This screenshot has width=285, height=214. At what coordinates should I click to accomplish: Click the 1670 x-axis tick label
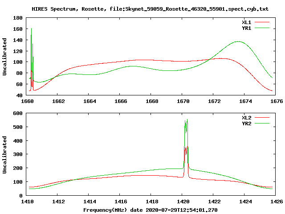[183, 101]
